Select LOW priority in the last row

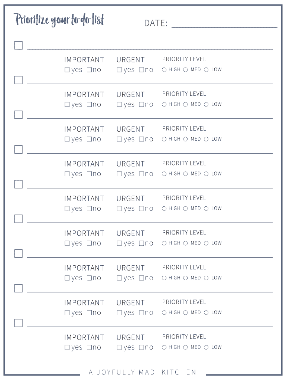(206, 347)
